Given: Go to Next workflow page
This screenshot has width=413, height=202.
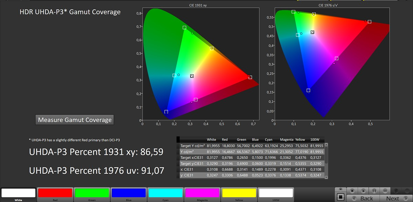Looking at the screenshot, I should coord(393,198).
